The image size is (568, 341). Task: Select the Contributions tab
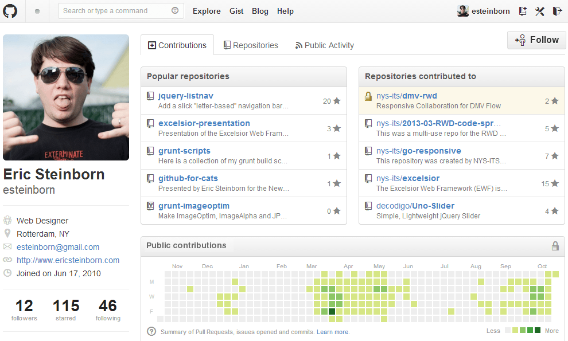coord(177,45)
